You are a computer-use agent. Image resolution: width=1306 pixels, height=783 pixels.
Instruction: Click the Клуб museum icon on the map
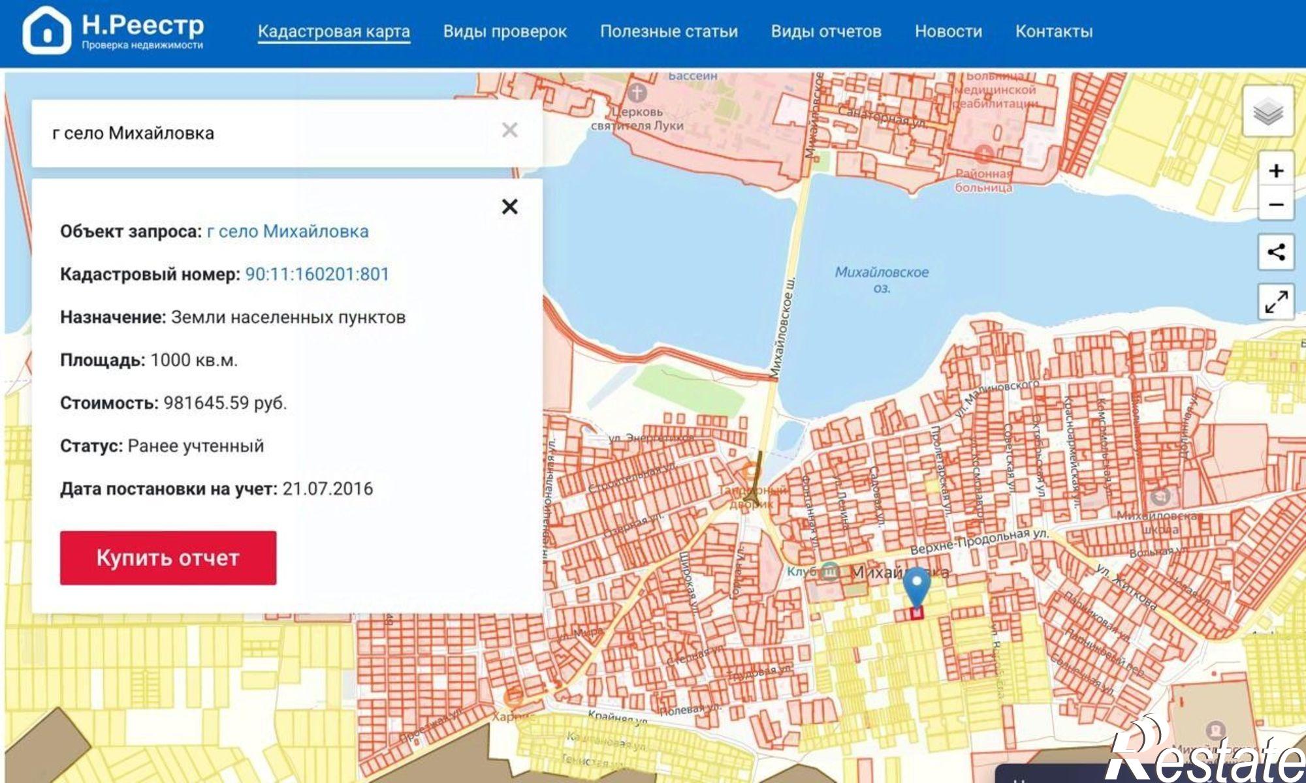(x=829, y=572)
